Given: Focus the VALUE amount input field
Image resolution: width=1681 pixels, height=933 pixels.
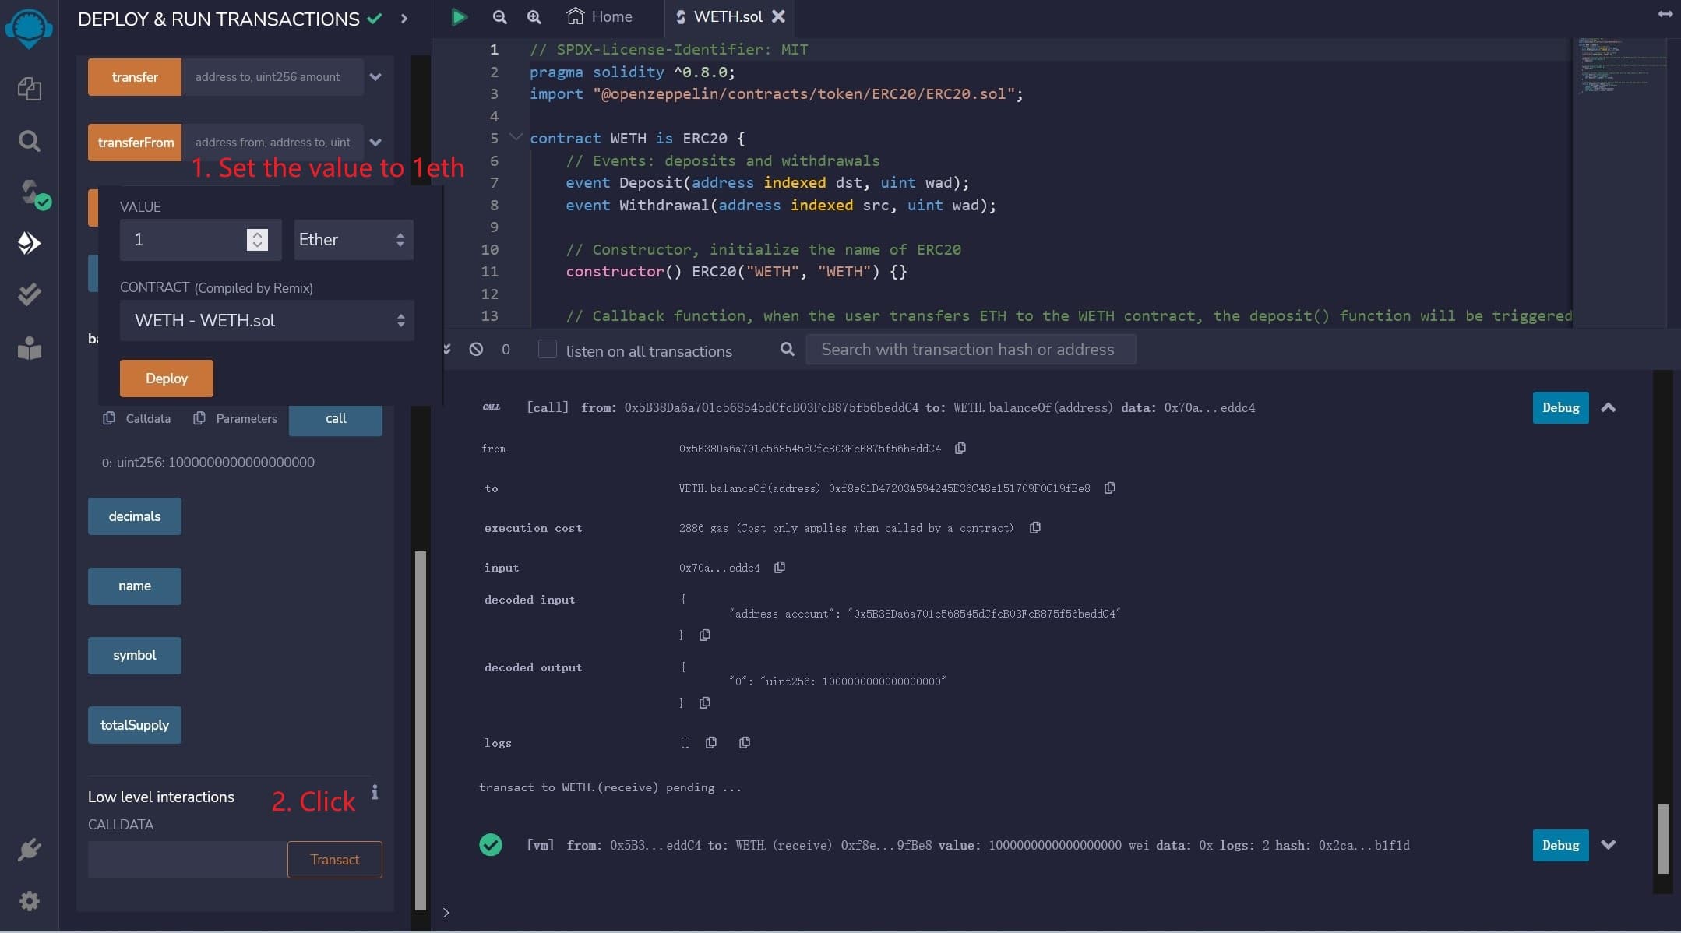Looking at the screenshot, I should click(x=184, y=240).
